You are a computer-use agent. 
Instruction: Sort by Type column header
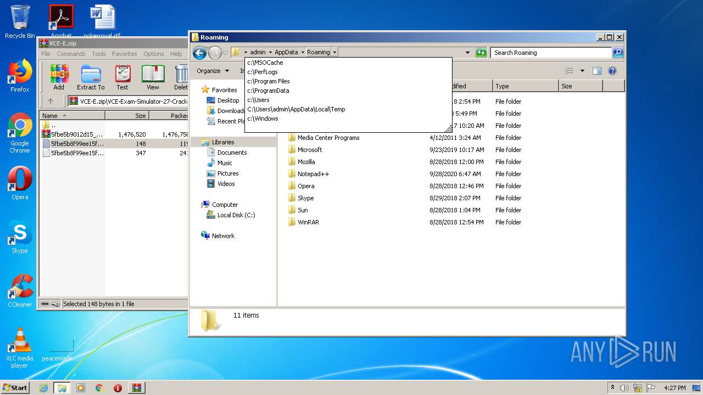coord(525,86)
